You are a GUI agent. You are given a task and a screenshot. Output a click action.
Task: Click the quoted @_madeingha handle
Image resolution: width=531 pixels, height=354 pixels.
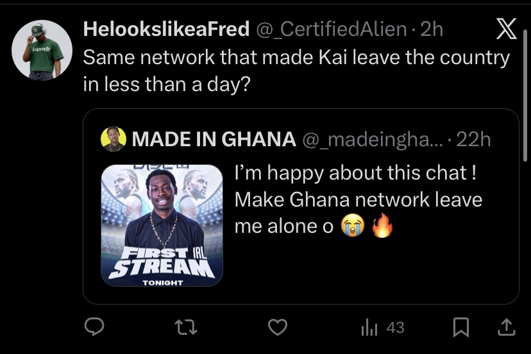point(372,139)
